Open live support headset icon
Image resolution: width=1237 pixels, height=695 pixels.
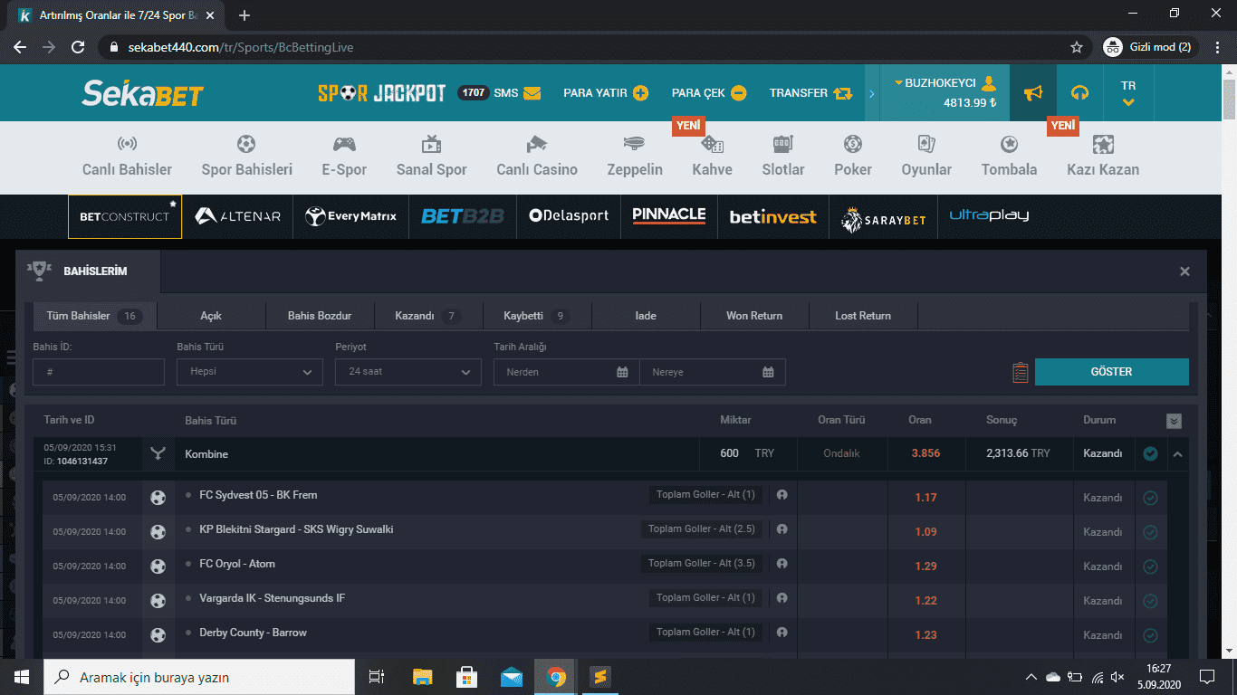[1079, 92]
